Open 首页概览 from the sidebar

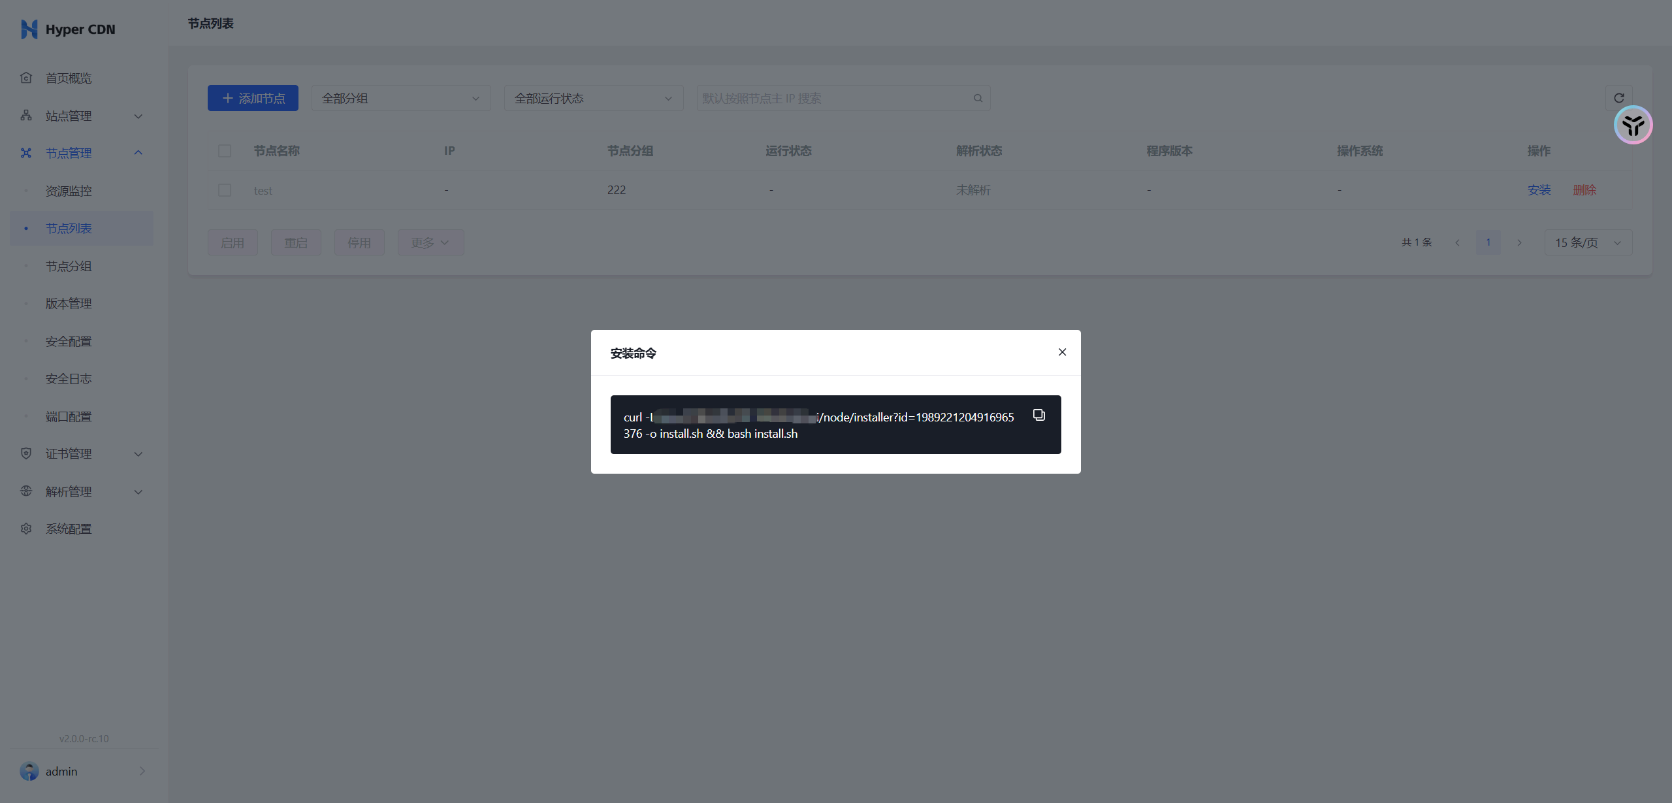coord(69,78)
